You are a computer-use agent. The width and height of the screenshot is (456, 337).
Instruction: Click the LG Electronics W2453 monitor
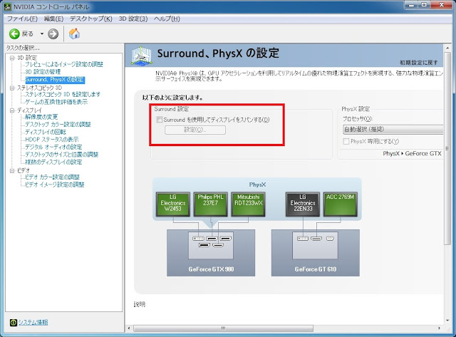click(172, 204)
